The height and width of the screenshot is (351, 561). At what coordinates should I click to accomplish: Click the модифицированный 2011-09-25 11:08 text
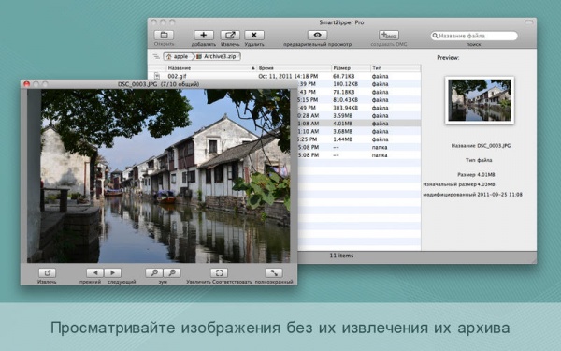coord(472,195)
